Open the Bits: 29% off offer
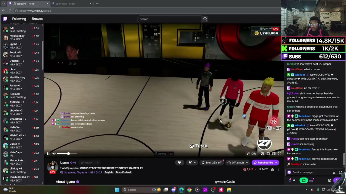This screenshot has width=346, height=194. [x=211, y=162]
